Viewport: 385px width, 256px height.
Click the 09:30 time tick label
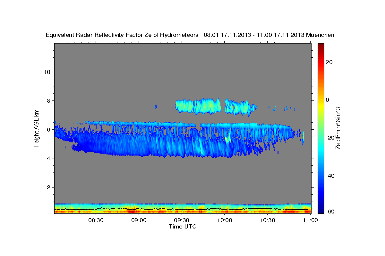click(182, 220)
